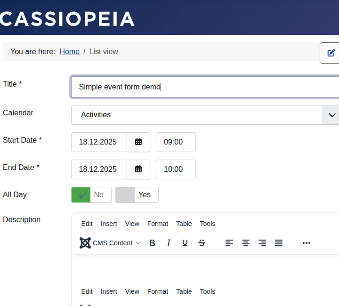This screenshot has height=306, width=339.
Task: Open the CMS Content dropdown
Action: pos(110,243)
